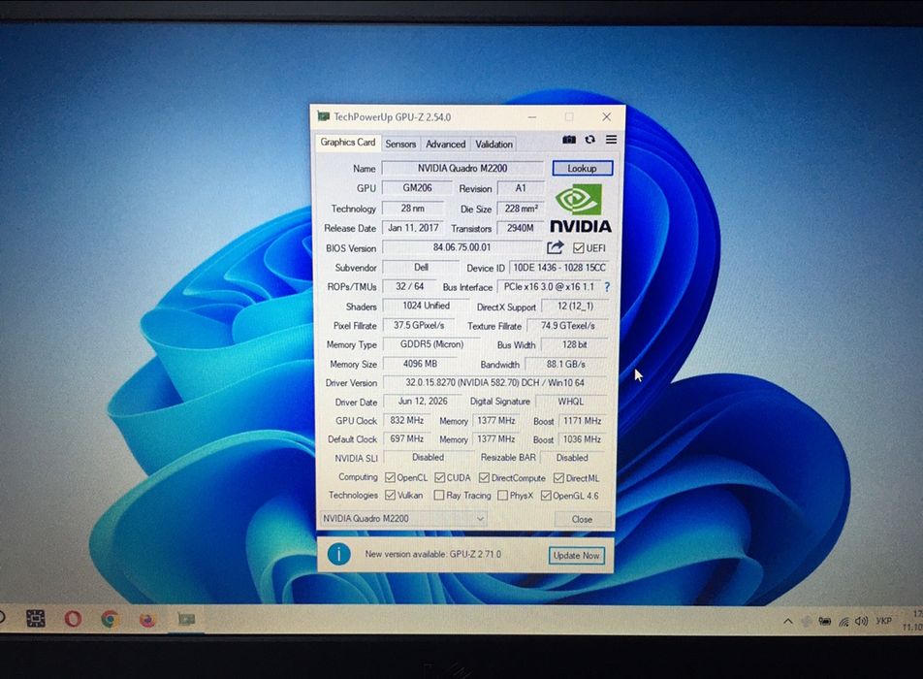
Task: Click the Release Date Jan 11, 2017 value
Action: [x=413, y=228]
